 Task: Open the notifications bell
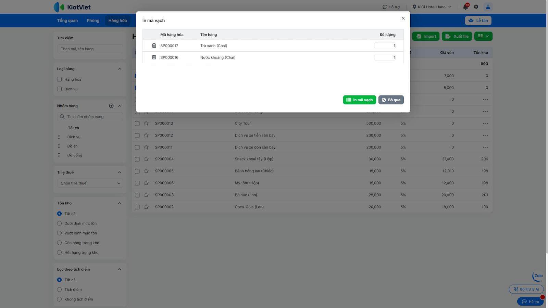pos(465,7)
